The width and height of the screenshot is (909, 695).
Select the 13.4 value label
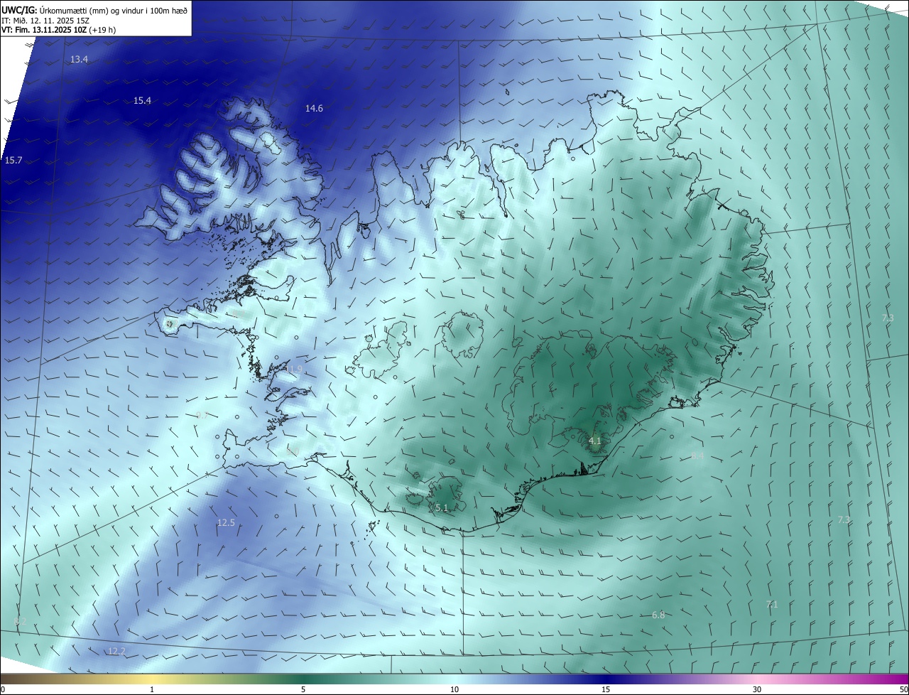coord(79,60)
